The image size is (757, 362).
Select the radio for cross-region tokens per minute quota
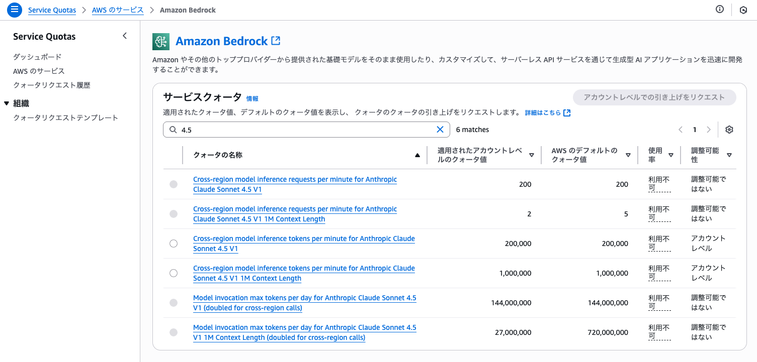tap(174, 243)
